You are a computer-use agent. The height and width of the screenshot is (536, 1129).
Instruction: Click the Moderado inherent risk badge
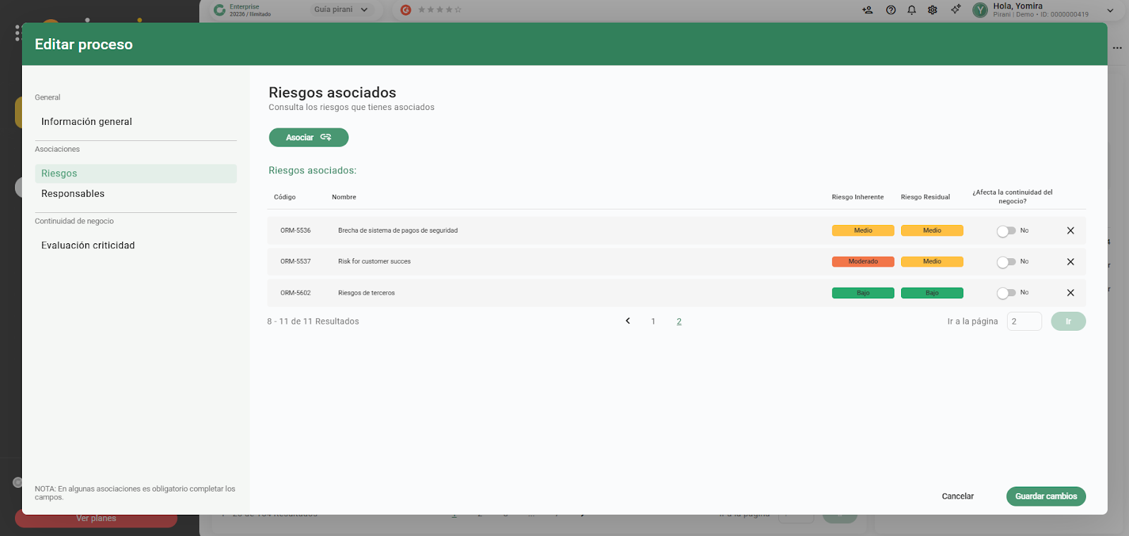pos(863,262)
